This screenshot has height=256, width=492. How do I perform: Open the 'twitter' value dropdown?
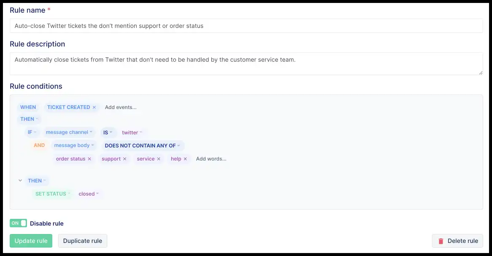click(x=132, y=133)
